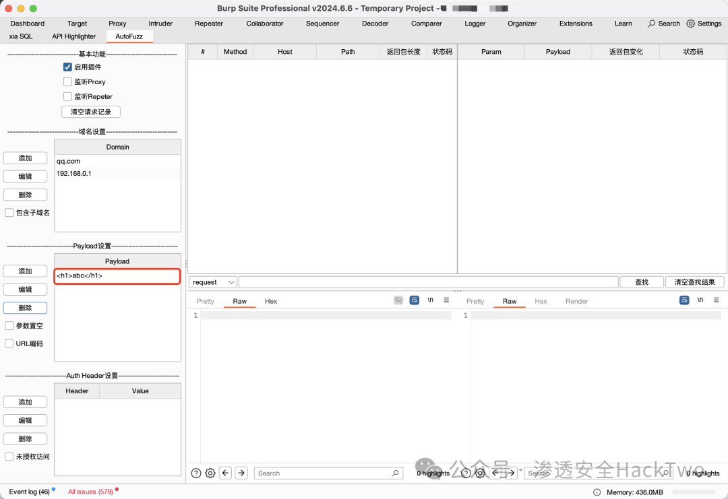The image size is (728, 499).
Task: Click 清空查找结果 button
Action: tap(694, 282)
